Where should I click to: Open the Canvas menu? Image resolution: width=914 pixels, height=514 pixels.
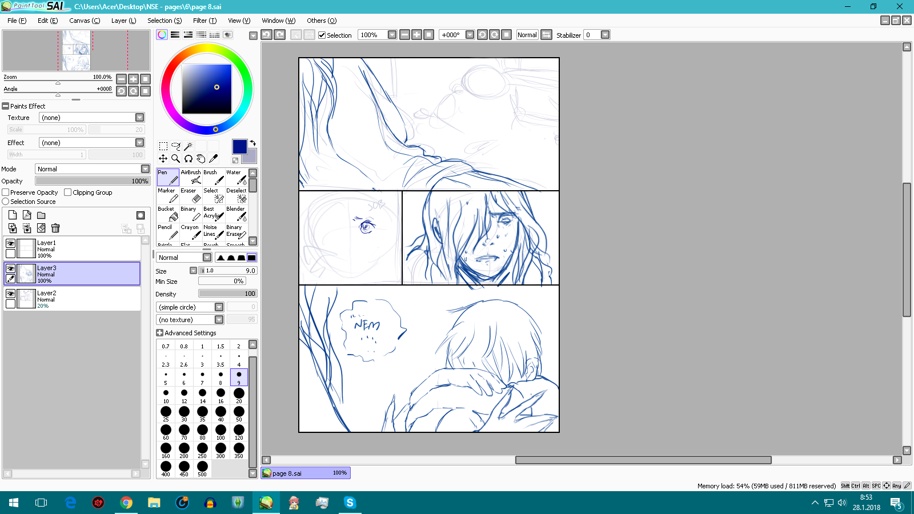pos(84,21)
